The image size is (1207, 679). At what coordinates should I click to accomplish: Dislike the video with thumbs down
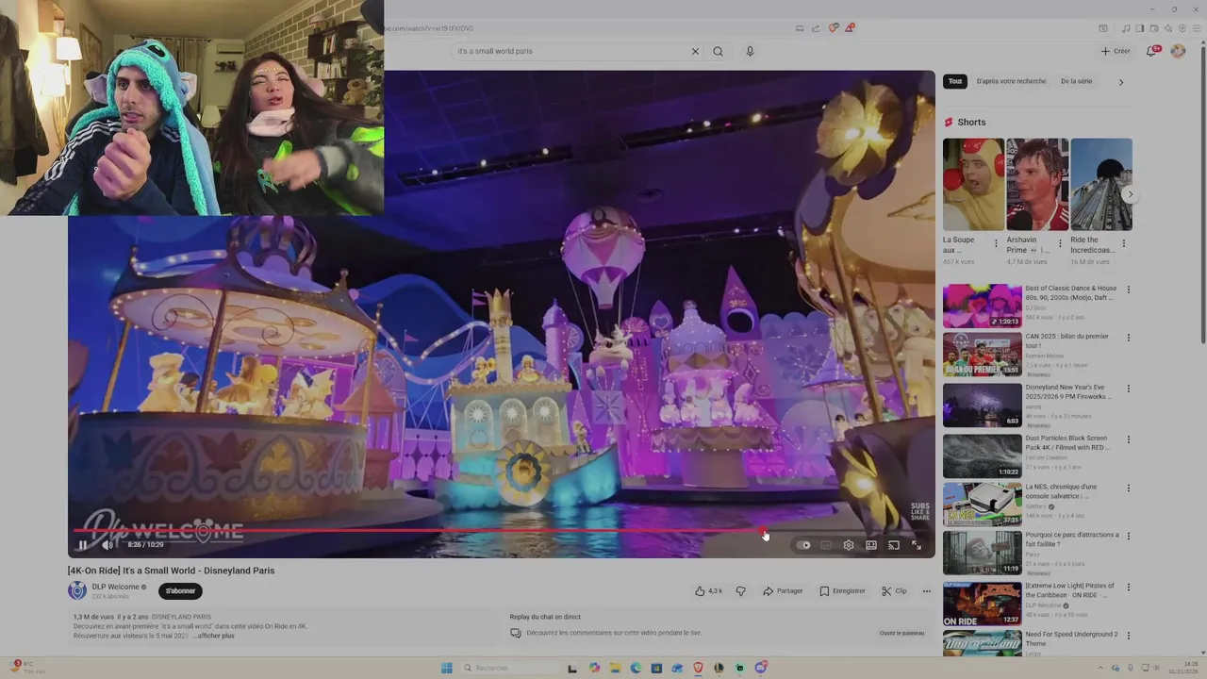[x=740, y=591]
